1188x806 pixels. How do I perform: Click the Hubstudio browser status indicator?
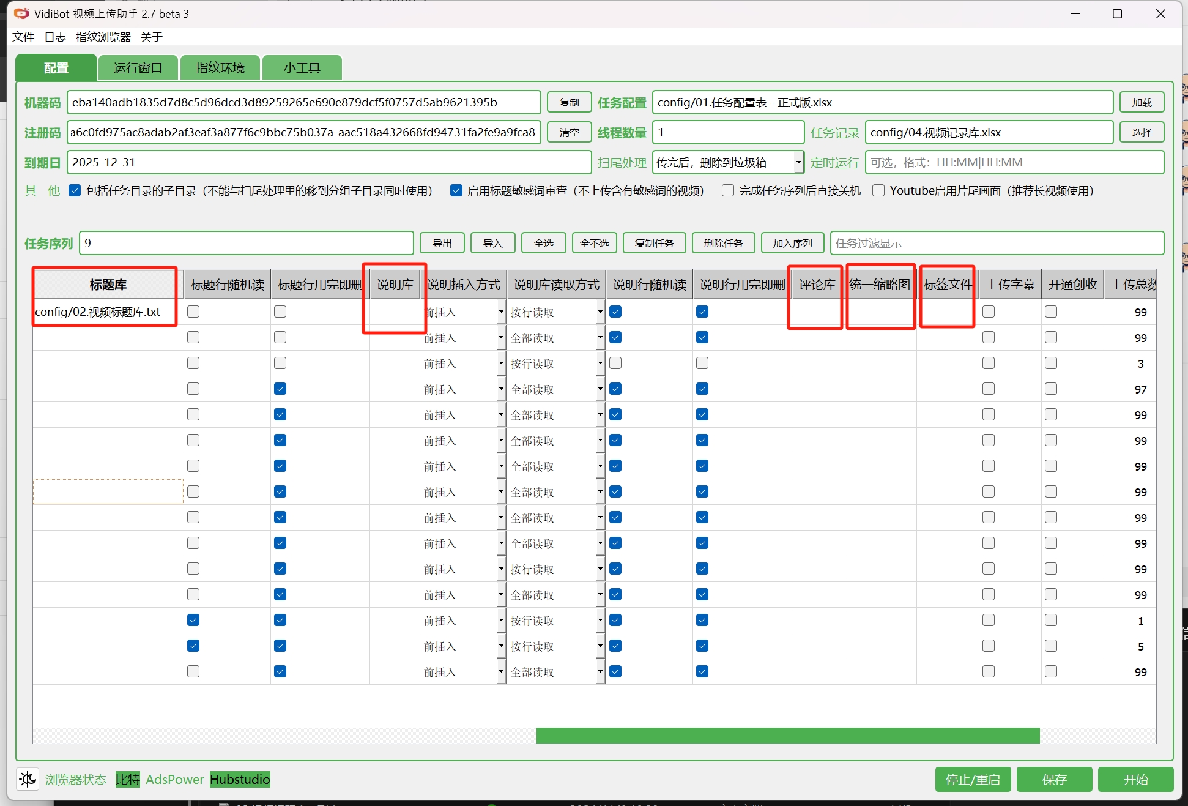(x=240, y=779)
